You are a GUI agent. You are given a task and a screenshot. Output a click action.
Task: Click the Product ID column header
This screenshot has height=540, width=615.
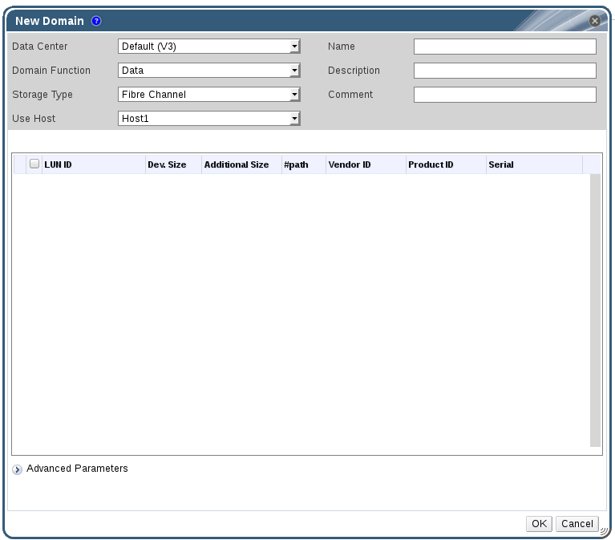pos(445,164)
